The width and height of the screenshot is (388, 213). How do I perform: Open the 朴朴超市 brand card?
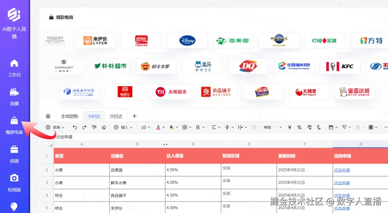[x=110, y=66]
